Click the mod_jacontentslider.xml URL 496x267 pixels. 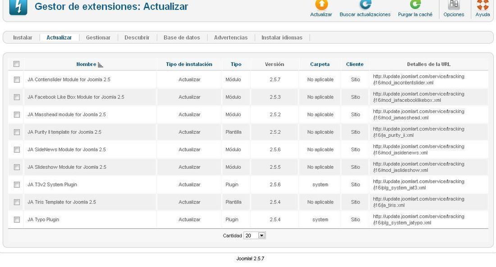(x=418, y=80)
